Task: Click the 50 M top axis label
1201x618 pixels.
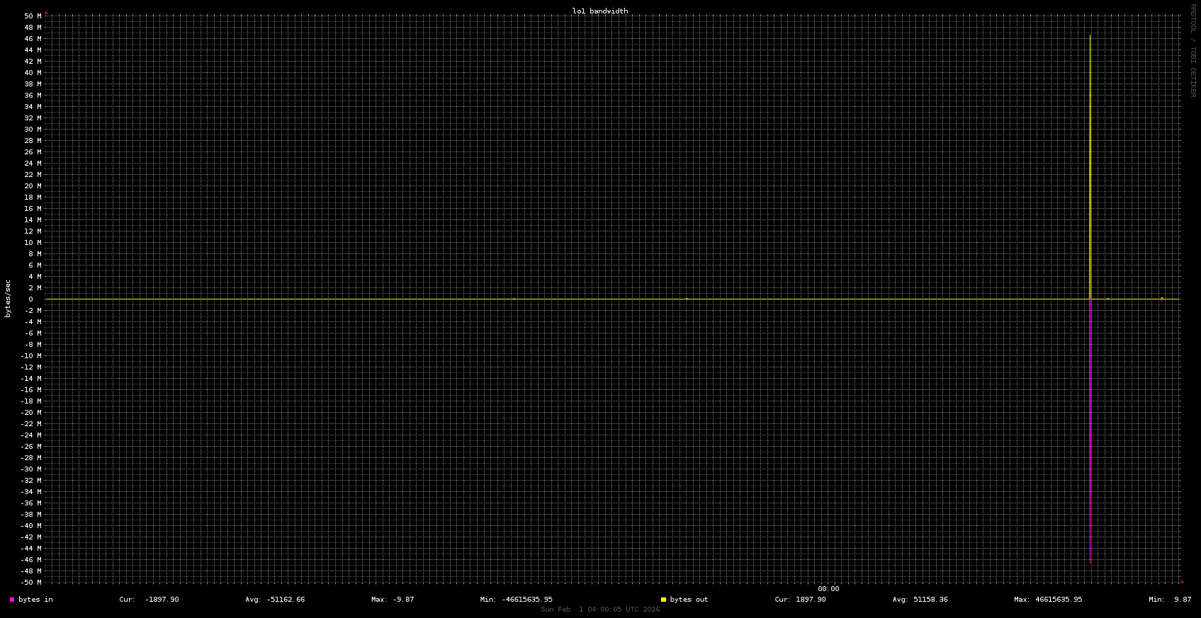Action: 33,16
